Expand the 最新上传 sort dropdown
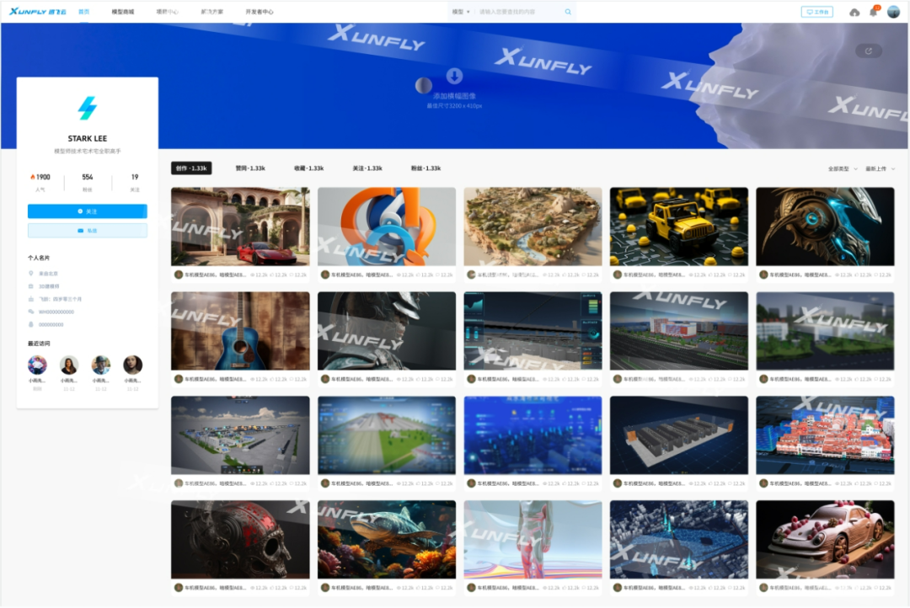The width and height of the screenshot is (910, 608). (x=880, y=168)
